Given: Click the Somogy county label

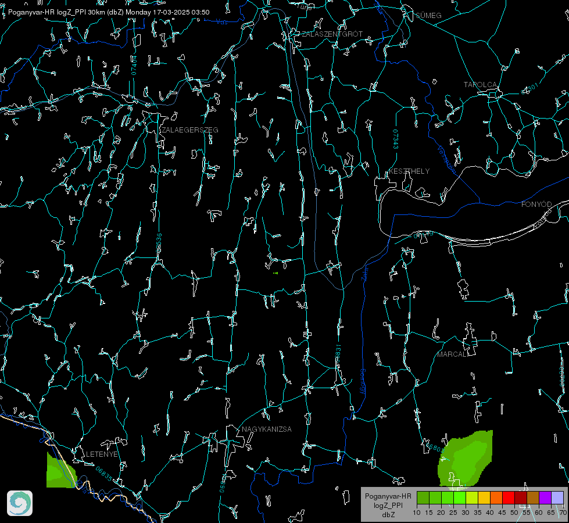Looking at the screenshot, I should coord(363,382).
